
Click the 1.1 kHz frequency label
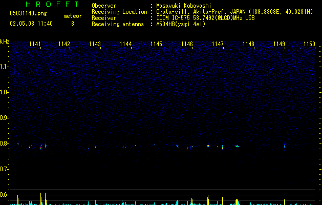point(4,67)
